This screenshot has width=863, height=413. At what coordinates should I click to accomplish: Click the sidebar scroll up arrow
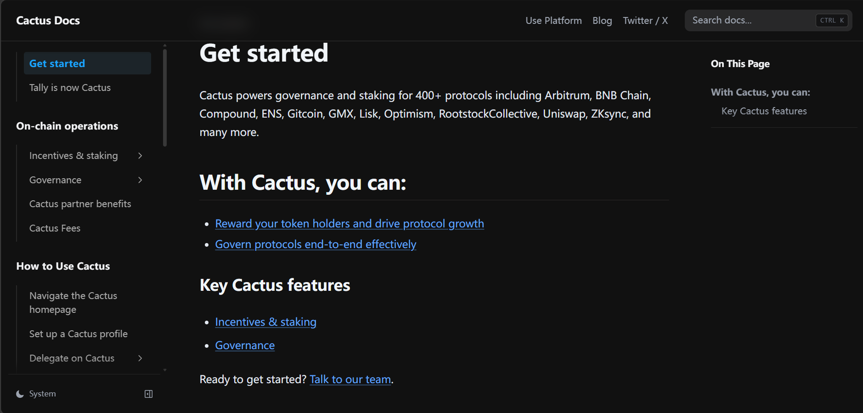(x=165, y=45)
